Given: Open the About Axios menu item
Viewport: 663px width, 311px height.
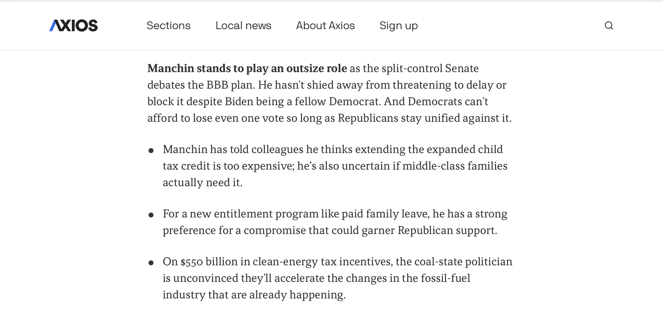Looking at the screenshot, I should pyautogui.click(x=325, y=25).
